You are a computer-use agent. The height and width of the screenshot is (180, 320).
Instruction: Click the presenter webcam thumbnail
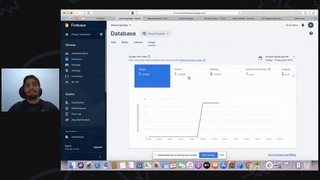pos(30,90)
